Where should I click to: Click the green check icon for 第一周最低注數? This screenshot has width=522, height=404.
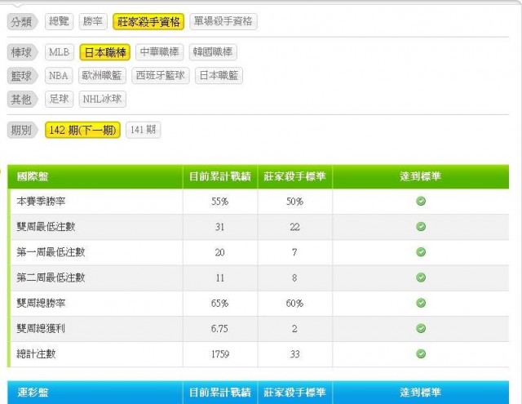coord(421,252)
